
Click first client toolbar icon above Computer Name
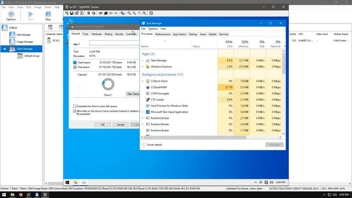pyautogui.click(x=50, y=28)
